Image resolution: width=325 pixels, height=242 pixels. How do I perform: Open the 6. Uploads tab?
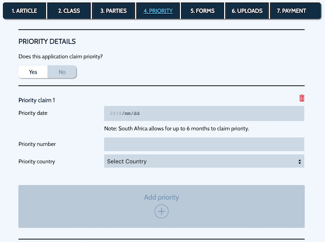247,11
